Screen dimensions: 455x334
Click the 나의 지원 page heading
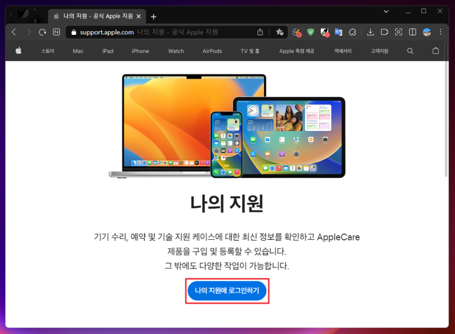(x=227, y=204)
